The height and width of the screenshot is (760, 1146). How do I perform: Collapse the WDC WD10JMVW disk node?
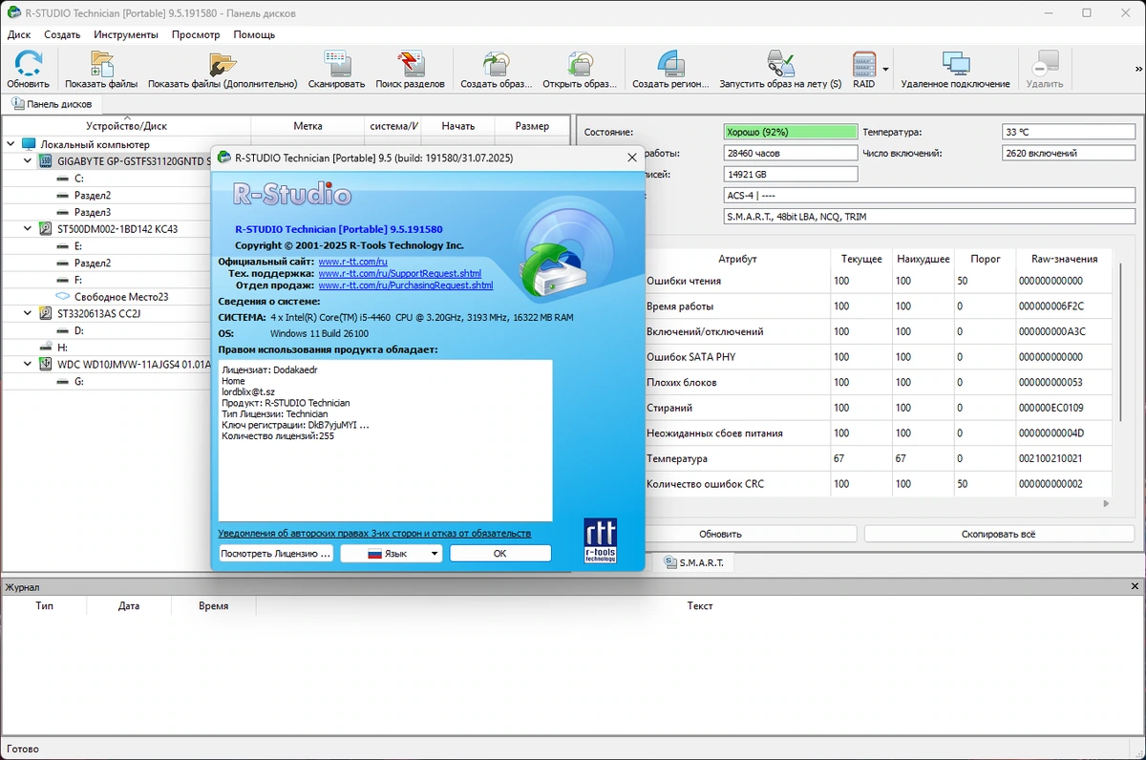28,364
